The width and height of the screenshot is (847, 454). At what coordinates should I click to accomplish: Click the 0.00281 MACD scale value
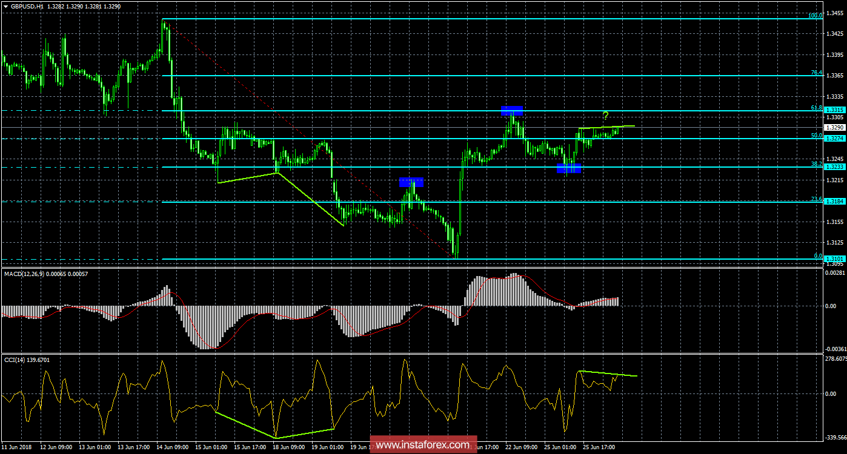tap(835, 274)
